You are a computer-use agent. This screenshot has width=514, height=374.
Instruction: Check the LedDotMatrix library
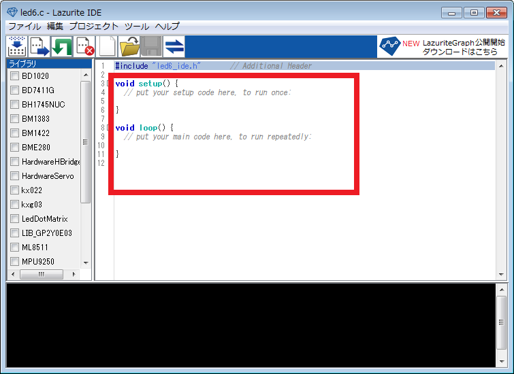coord(14,219)
